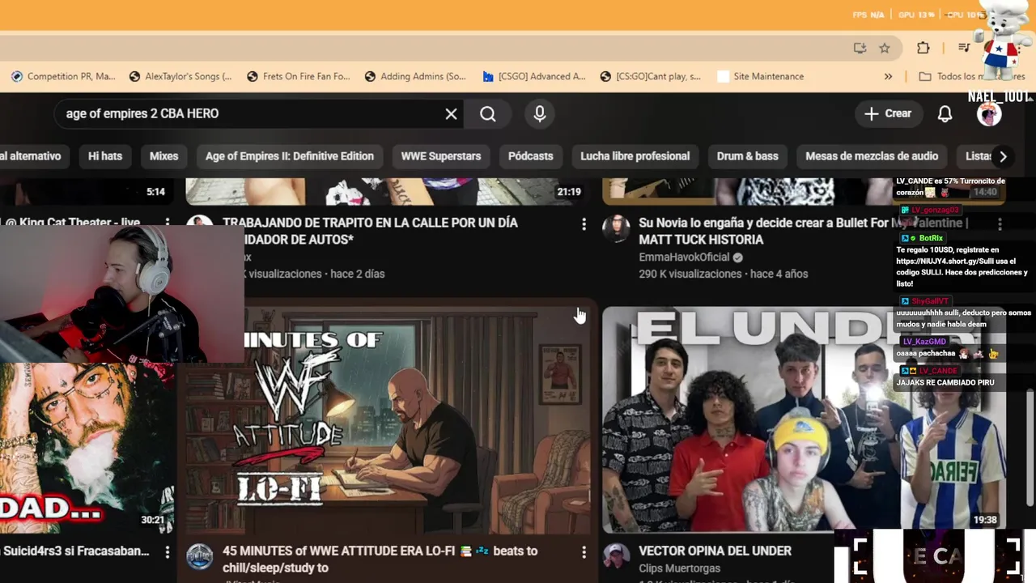
Task: Open options menu for TRABAJANDO DE TRAPITO video
Action: [584, 224]
